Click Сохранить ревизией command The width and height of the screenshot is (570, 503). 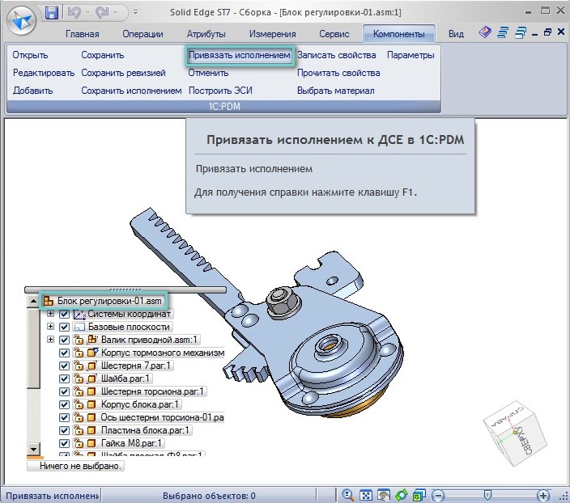pyautogui.click(x=123, y=73)
